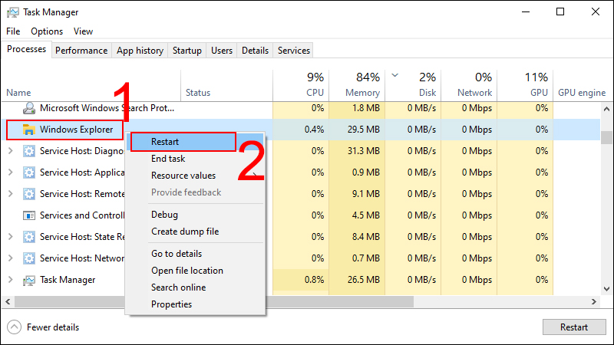Switch to the App history tab
The width and height of the screenshot is (614, 345).
(x=140, y=51)
